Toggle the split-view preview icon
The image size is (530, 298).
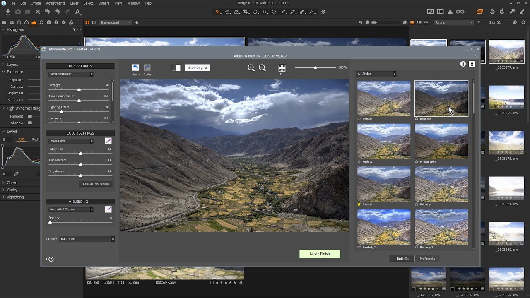pos(176,67)
